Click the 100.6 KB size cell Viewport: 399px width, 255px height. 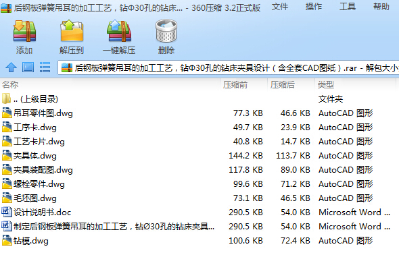[x=245, y=241]
